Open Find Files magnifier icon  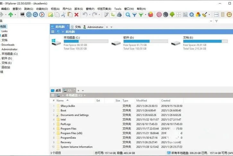click(x=128, y=14)
